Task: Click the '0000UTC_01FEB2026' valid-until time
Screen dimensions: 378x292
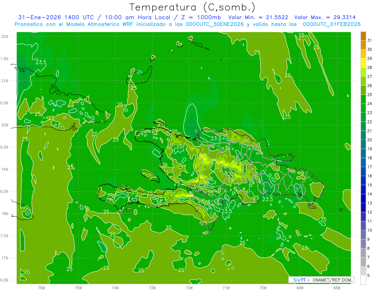Action: point(332,24)
